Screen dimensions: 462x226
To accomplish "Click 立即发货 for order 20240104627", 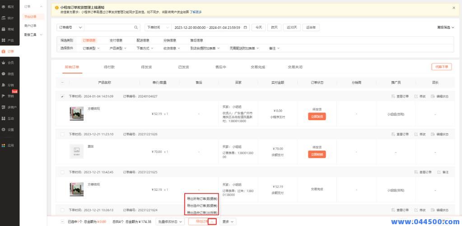I will coord(317,117).
